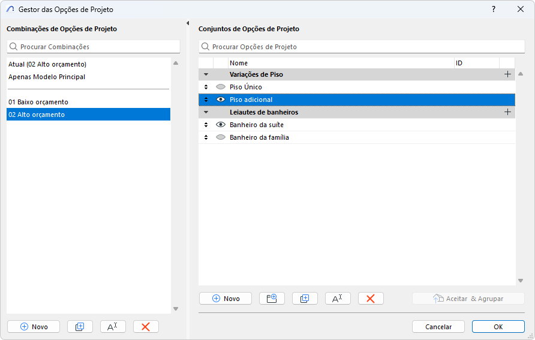Add option to Variações de Piso set

coord(507,74)
